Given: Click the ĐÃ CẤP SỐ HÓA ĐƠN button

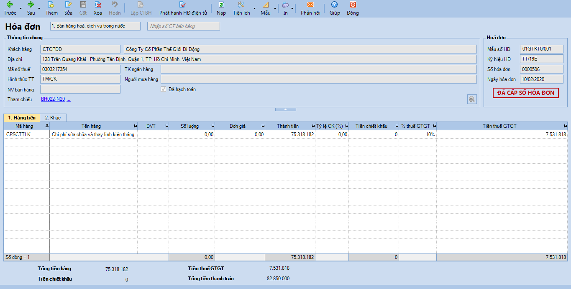Looking at the screenshot, I should (526, 93).
